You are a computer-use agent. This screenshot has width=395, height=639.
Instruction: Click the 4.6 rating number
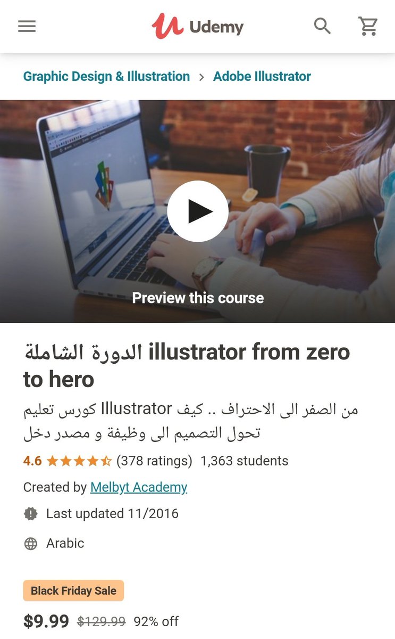[32, 461]
